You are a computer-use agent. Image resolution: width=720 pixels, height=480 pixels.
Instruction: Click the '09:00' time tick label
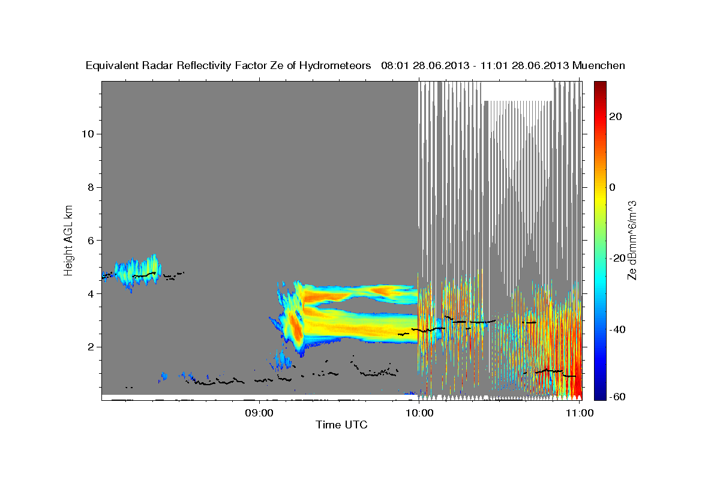coord(260,413)
